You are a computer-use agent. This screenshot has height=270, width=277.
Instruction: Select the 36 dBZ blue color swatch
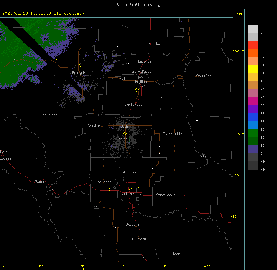(x=253, y=117)
